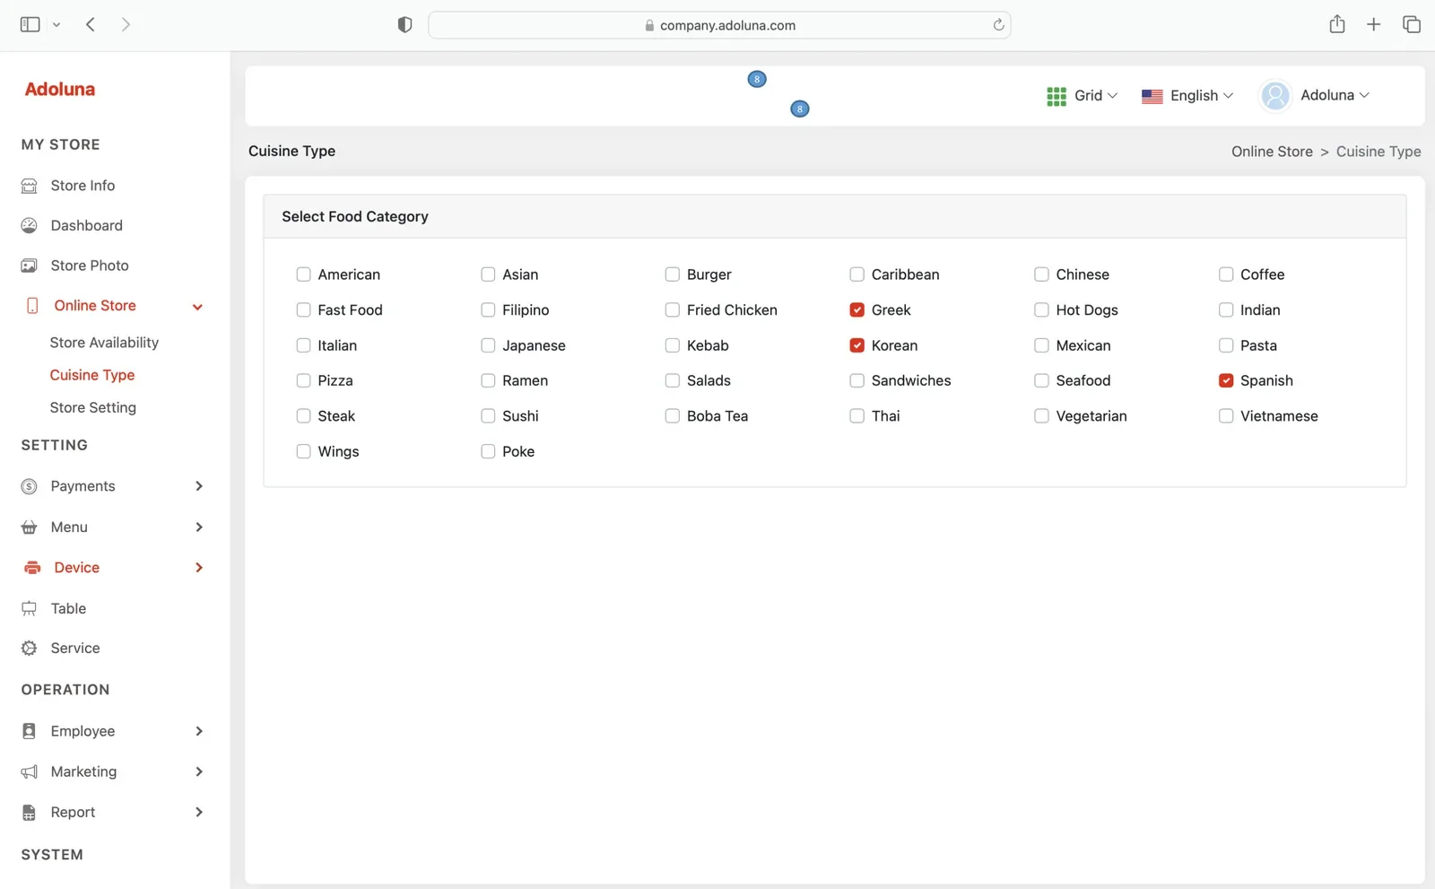Click the Table icon in sidebar
This screenshot has width=1435, height=889.
[30, 608]
